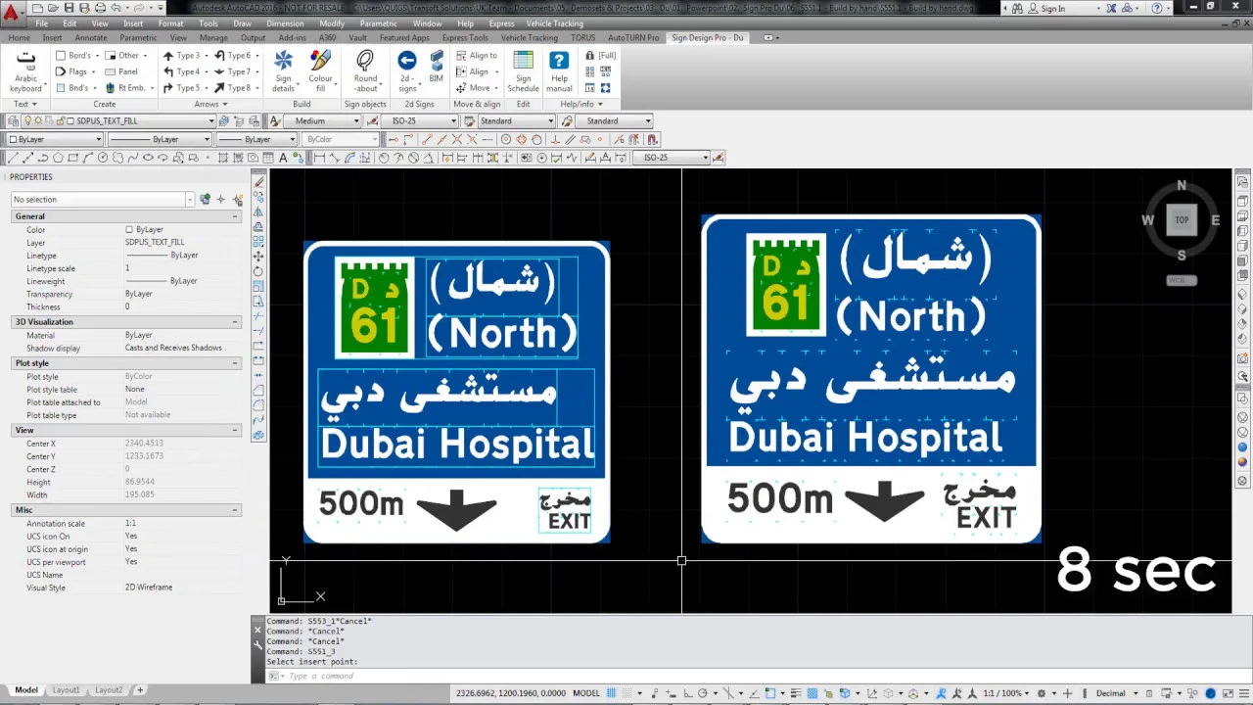Open the annotation scale 1:1 / 100% dropdown
Viewport: 1253px width, 705px height.
click(x=1007, y=693)
